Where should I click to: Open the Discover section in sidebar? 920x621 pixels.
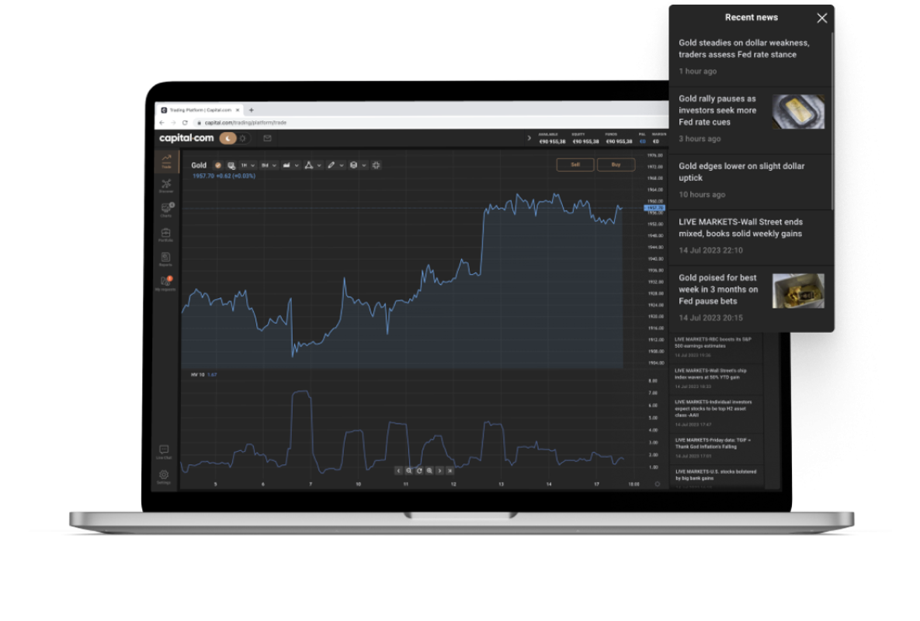coord(166,186)
